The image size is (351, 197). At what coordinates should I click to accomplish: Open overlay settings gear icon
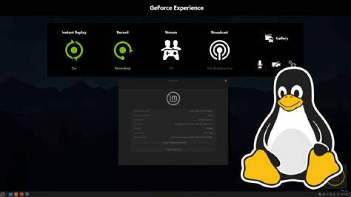click(x=292, y=63)
